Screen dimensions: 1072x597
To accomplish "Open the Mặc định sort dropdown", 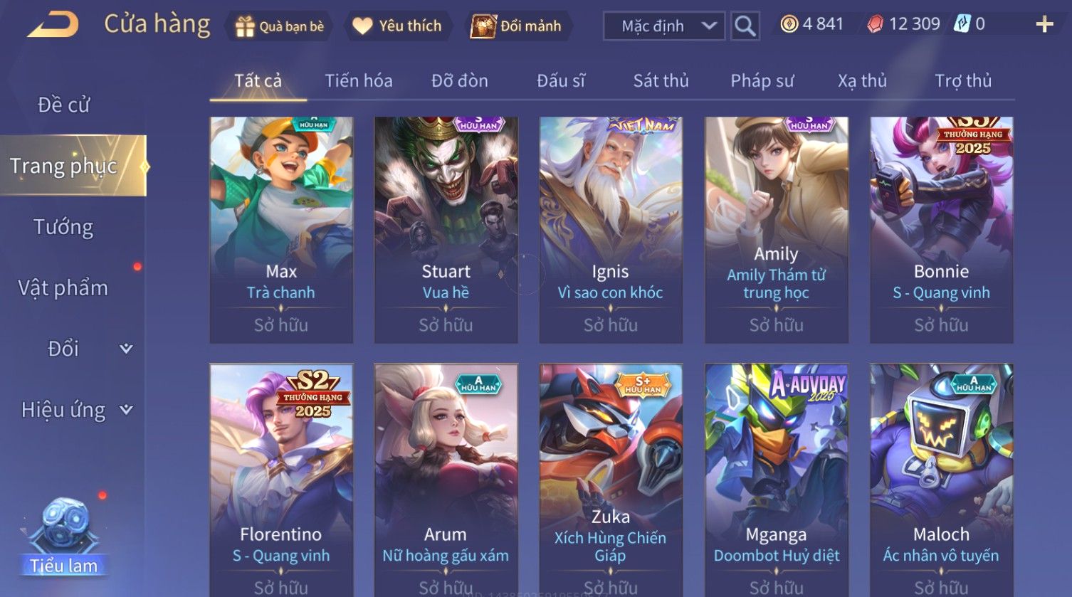I will (664, 26).
